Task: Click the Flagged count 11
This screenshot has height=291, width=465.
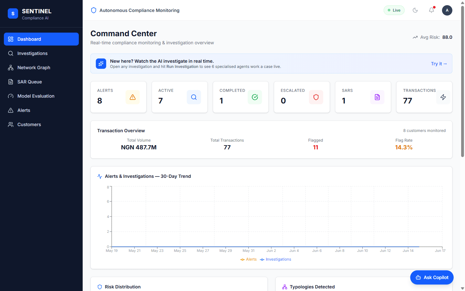Action: pos(315,147)
